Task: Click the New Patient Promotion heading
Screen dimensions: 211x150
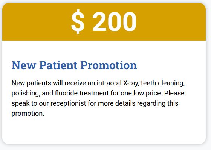Action: [74, 65]
